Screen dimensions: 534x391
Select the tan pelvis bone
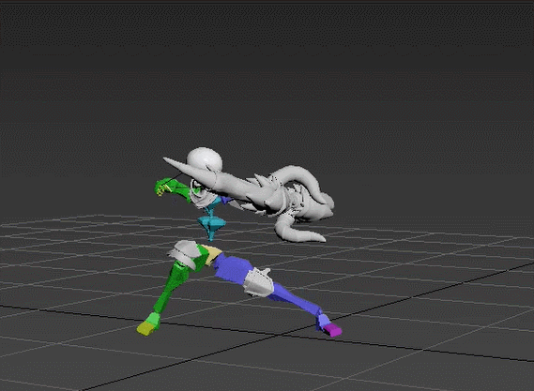[x=211, y=253]
